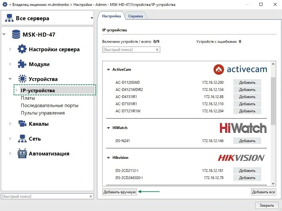Click the camera icon for Каналы

click(23, 124)
